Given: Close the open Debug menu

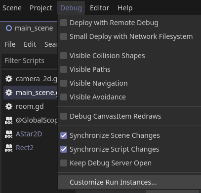Looking at the screenshot, I should tap(71, 8).
